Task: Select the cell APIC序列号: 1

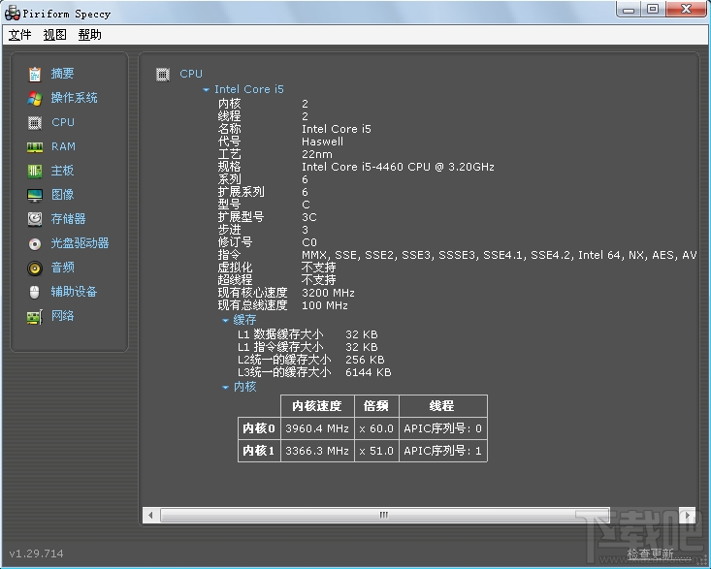Action: (443, 451)
